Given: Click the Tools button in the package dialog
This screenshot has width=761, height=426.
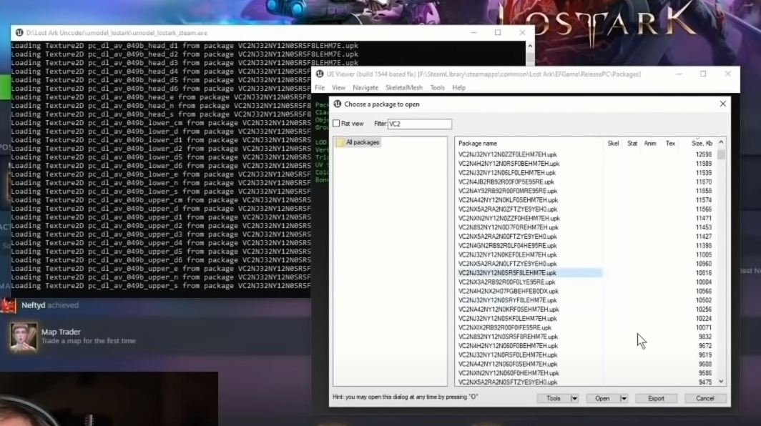Looking at the screenshot, I should click(x=554, y=398).
